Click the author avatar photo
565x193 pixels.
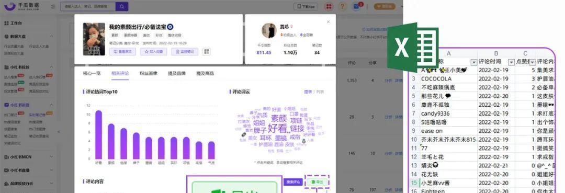(x=269, y=31)
